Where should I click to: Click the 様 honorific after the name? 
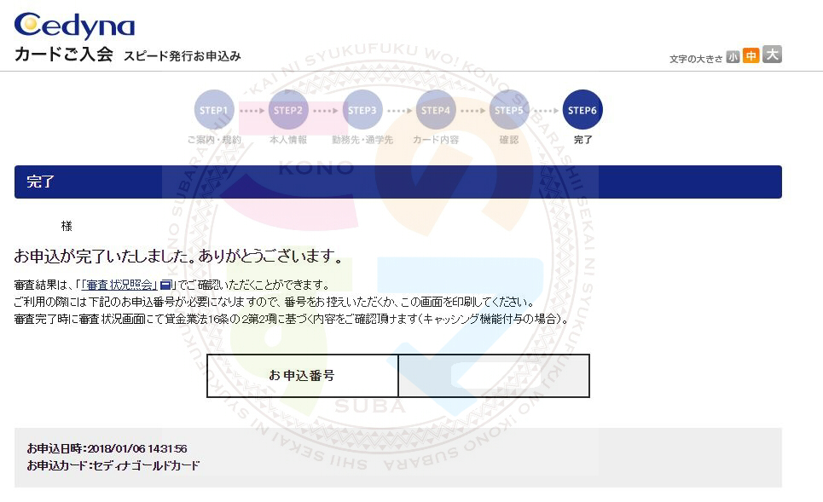tap(67, 226)
